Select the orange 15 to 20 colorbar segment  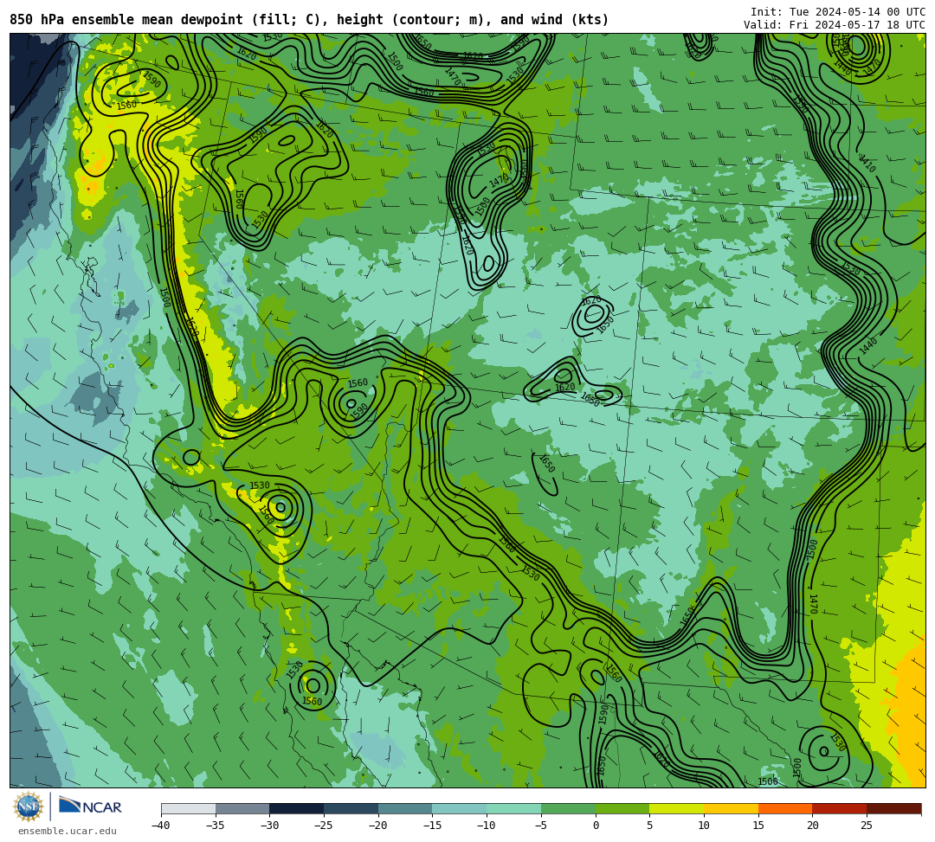785,808
